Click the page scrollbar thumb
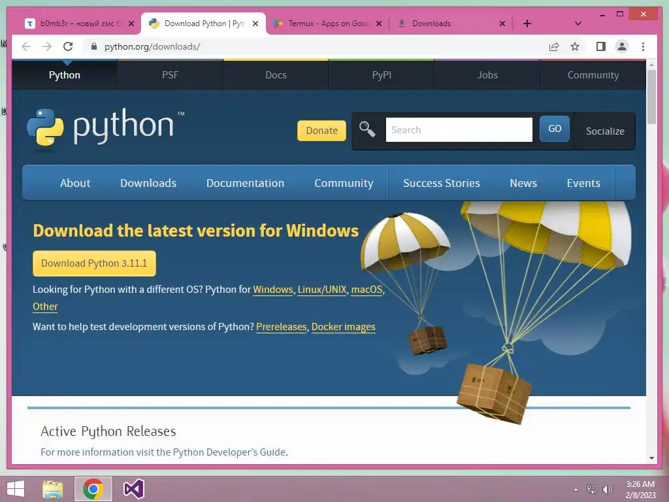 pyautogui.click(x=651, y=97)
